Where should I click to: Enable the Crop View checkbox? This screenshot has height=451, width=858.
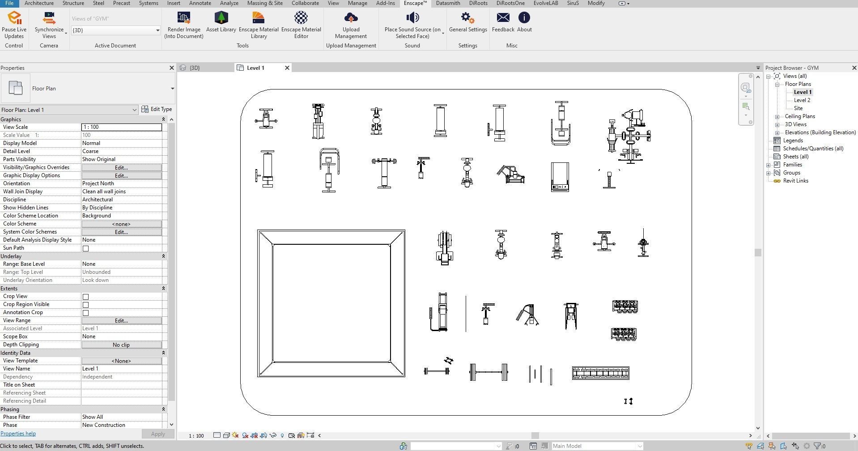85,297
